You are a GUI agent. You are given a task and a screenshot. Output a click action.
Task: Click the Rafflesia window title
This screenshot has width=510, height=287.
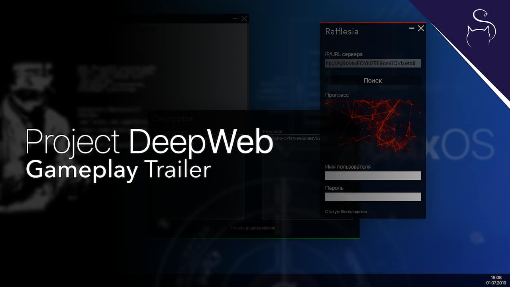[x=342, y=31]
